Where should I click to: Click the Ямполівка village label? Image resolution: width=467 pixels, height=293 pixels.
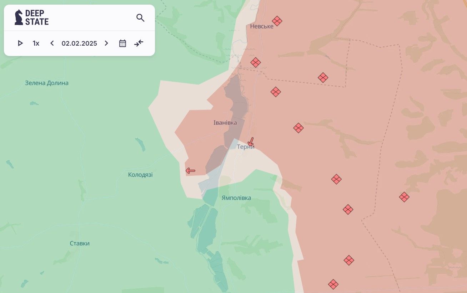236,198
